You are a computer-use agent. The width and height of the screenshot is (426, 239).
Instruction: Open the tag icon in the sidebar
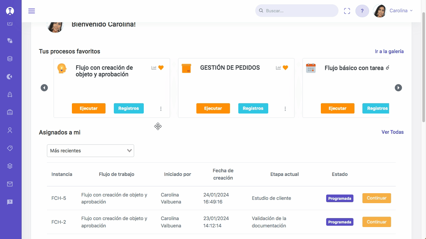pyautogui.click(x=10, y=148)
